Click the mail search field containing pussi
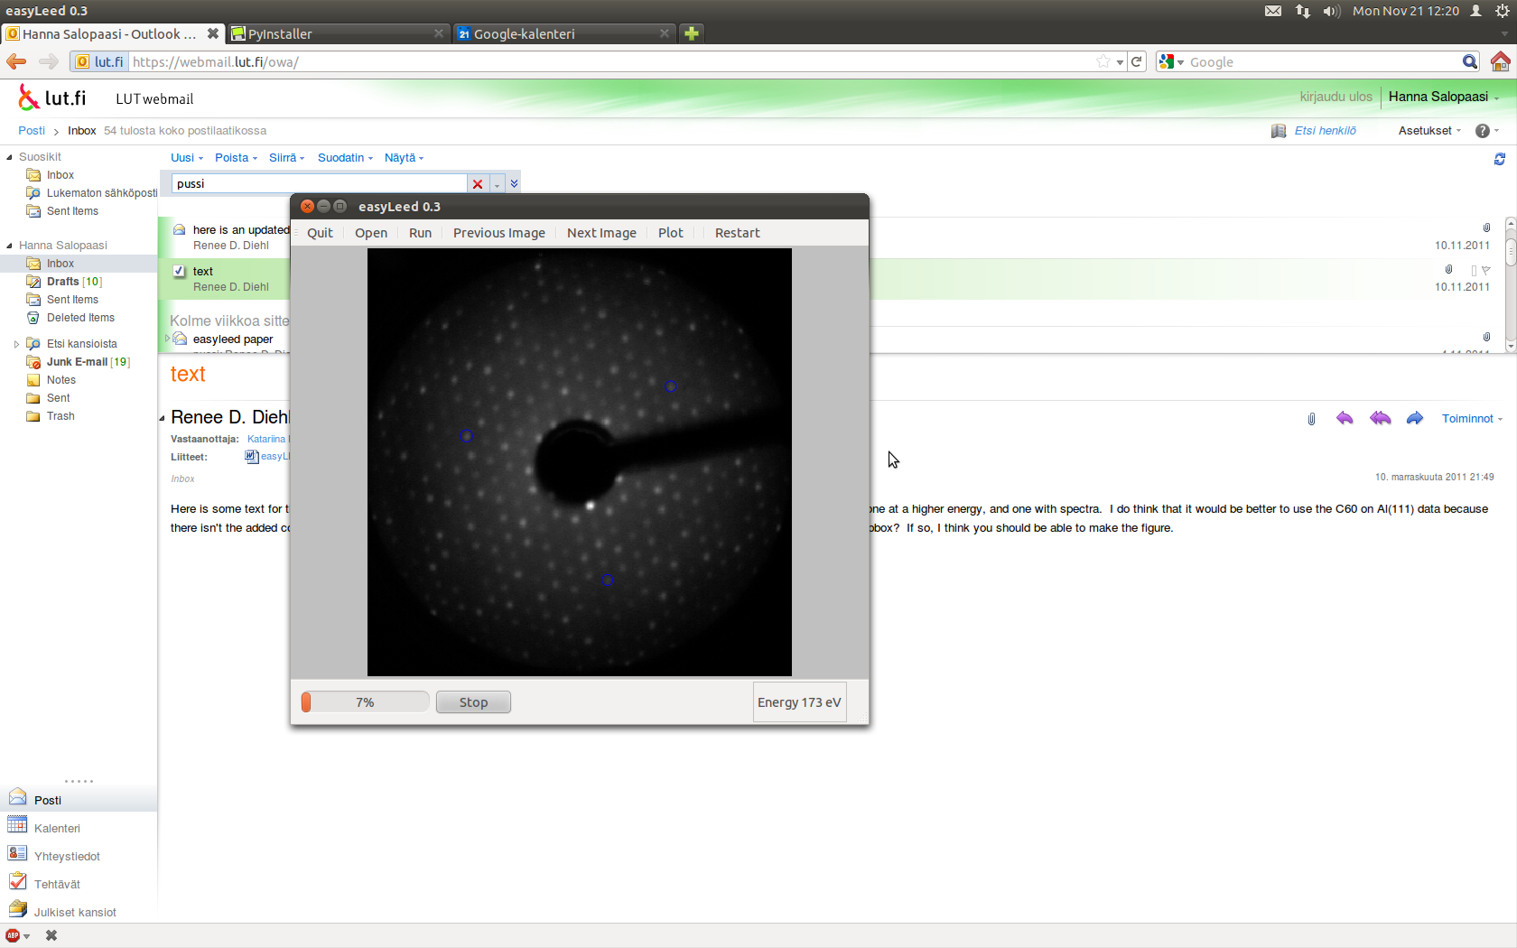This screenshot has height=948, width=1517. (319, 184)
